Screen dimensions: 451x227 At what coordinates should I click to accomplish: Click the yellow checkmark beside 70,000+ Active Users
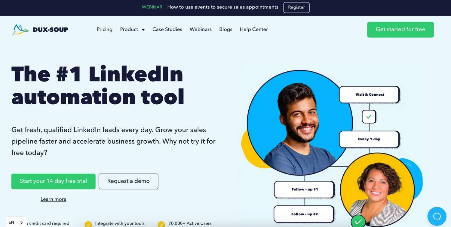coord(161,224)
